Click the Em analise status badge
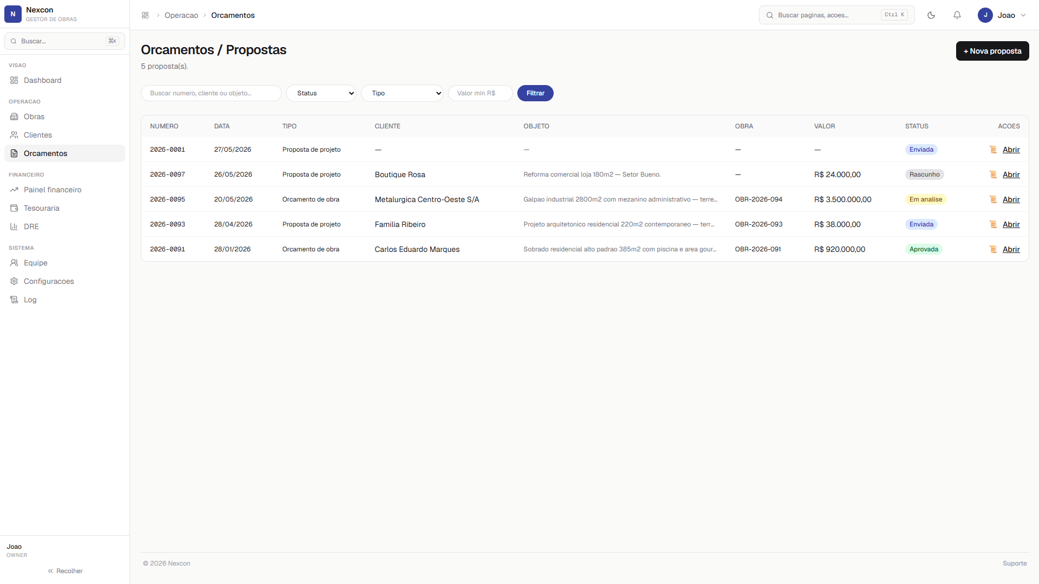 pyautogui.click(x=926, y=199)
